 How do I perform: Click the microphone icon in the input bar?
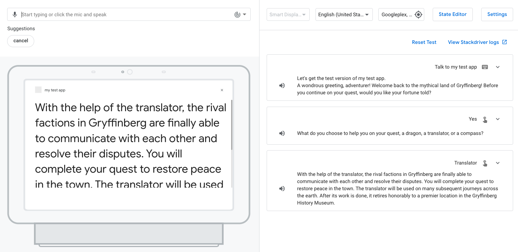[x=15, y=15]
